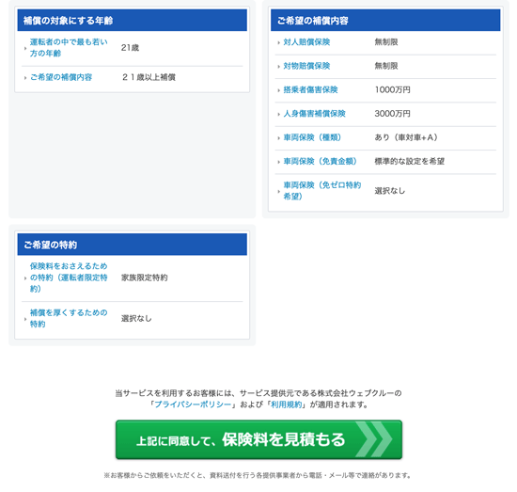Click the 車両保険（免ゼロ特約希望） link
The width and height of the screenshot is (517, 492).
[x=322, y=191]
